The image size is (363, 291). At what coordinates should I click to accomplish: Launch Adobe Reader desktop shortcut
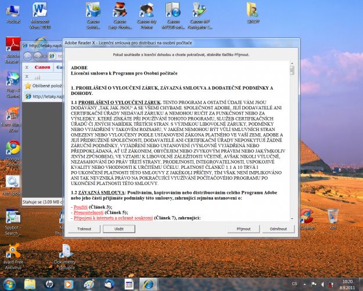click(x=12, y=51)
